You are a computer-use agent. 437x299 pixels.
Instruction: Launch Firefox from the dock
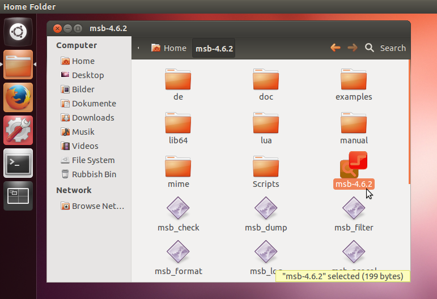tap(18, 97)
